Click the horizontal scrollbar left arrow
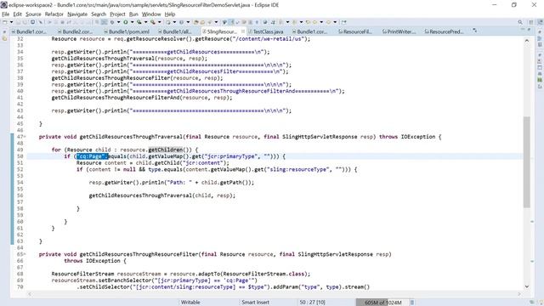 (30, 294)
